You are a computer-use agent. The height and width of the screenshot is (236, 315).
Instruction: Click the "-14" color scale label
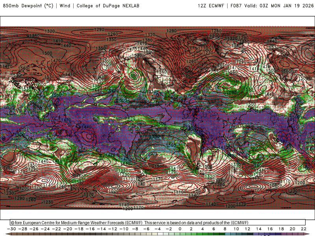click(x=102, y=229)
